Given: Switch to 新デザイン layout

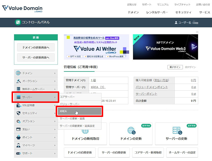Looking at the screenshot, I should tap(175, 67).
